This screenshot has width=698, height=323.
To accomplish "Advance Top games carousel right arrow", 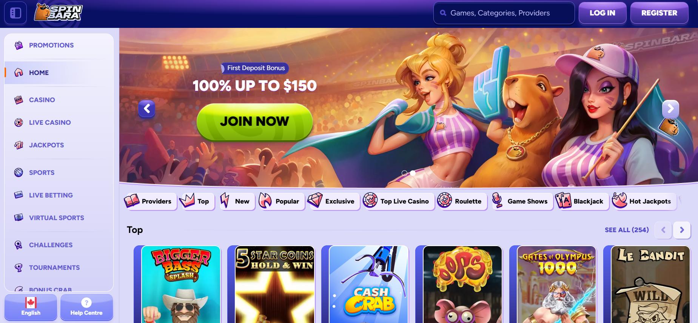I will point(682,230).
